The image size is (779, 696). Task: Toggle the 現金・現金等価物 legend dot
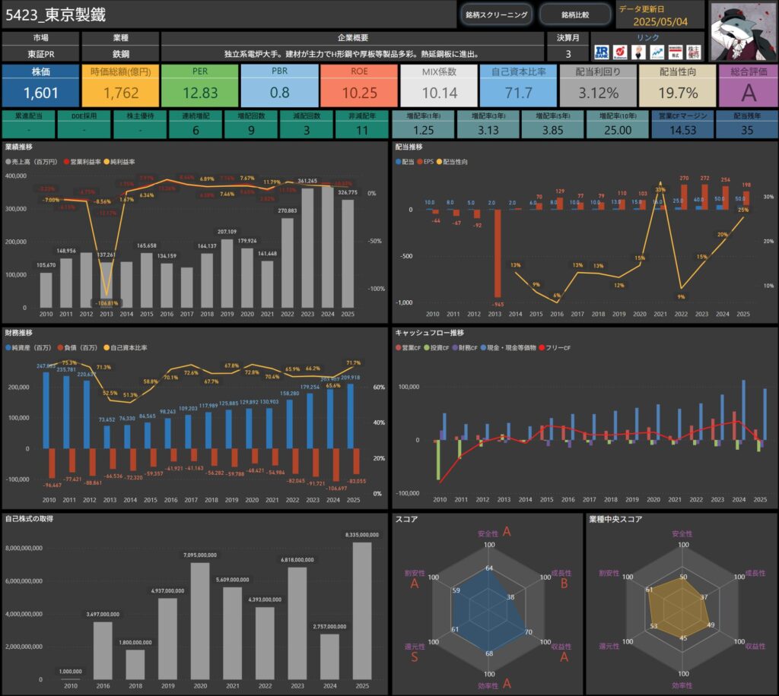[483, 348]
